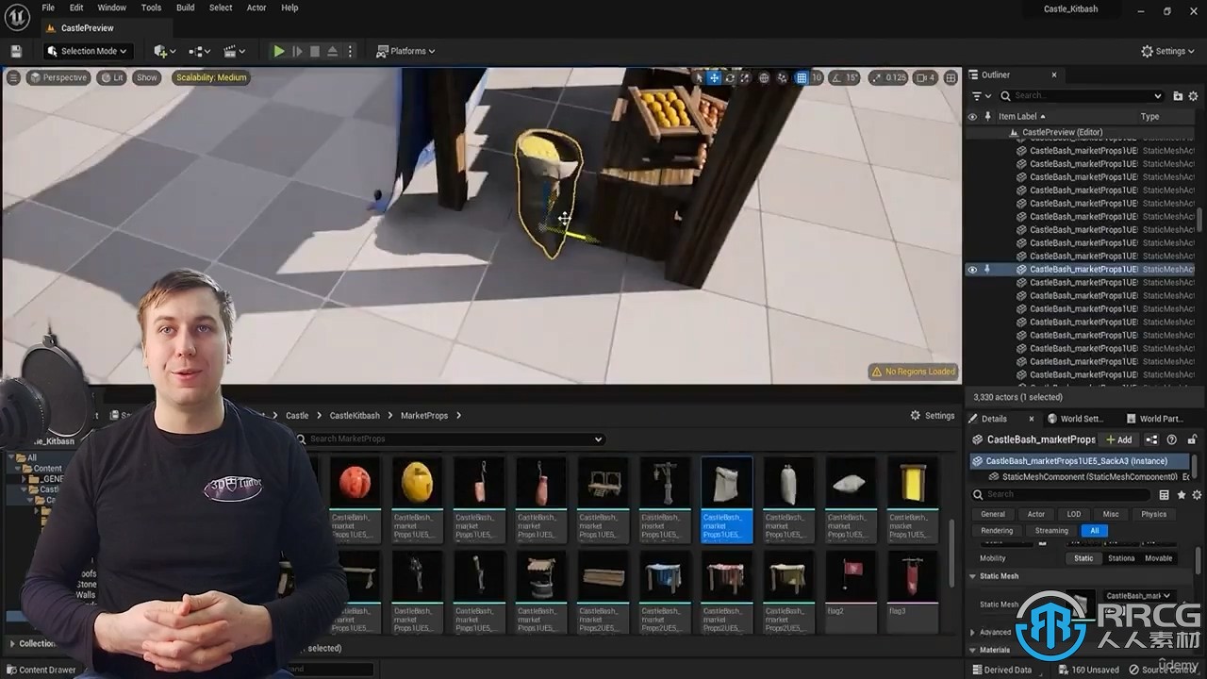Viewport: 1207px width, 679px height.
Task: Toggle surface snapping icon
Action: click(x=783, y=77)
